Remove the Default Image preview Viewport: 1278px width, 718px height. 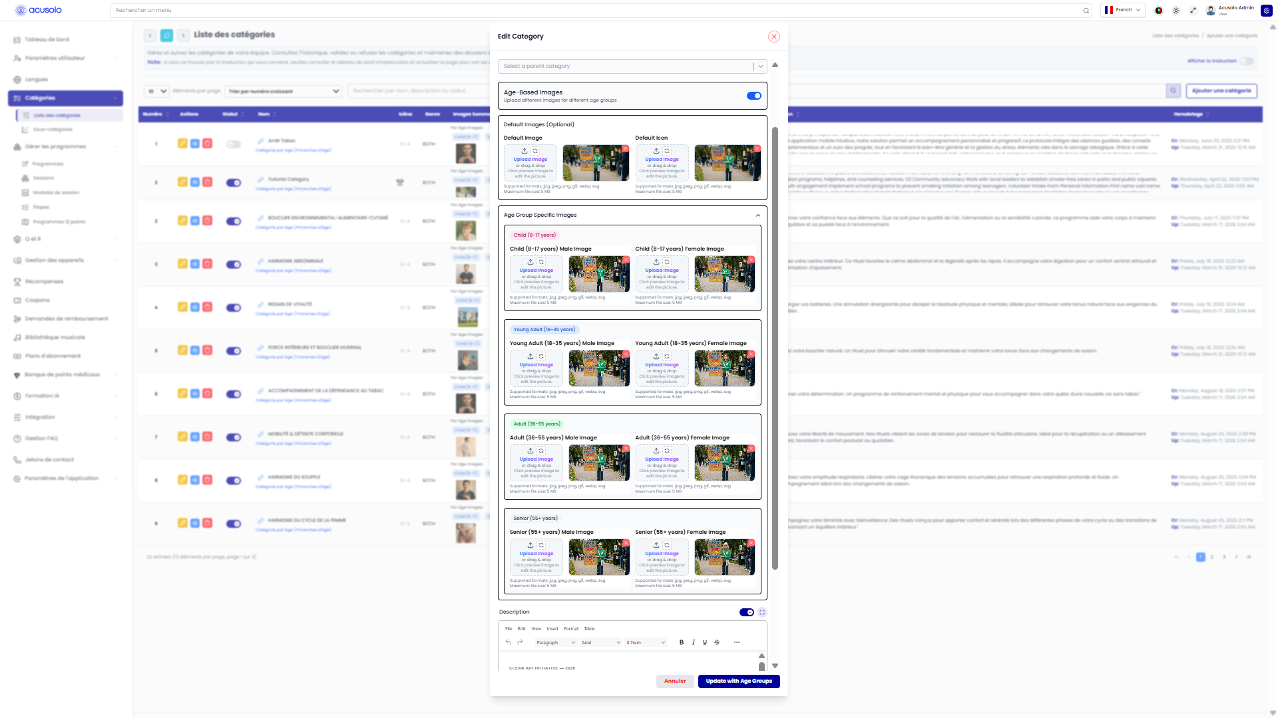pos(625,149)
